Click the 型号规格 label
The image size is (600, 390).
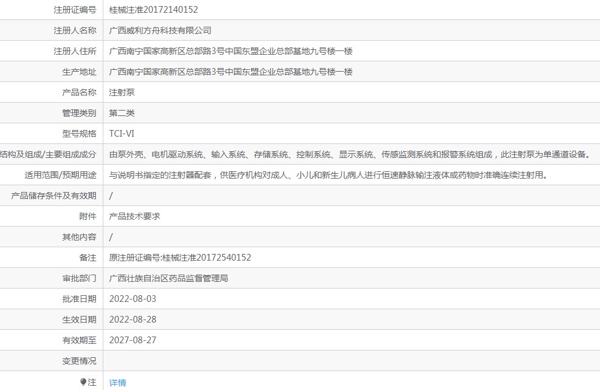pyautogui.click(x=79, y=134)
